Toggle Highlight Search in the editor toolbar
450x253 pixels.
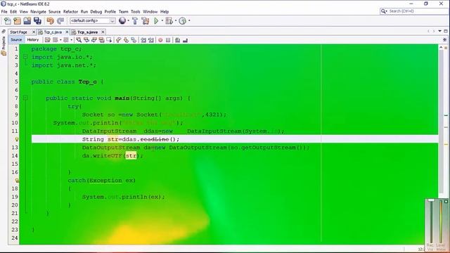[x=101, y=40]
